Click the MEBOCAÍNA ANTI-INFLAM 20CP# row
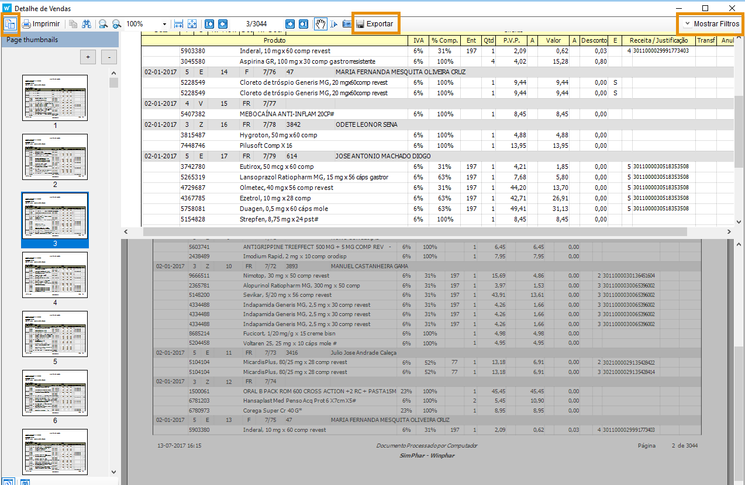The width and height of the screenshot is (745, 485). pos(437,114)
